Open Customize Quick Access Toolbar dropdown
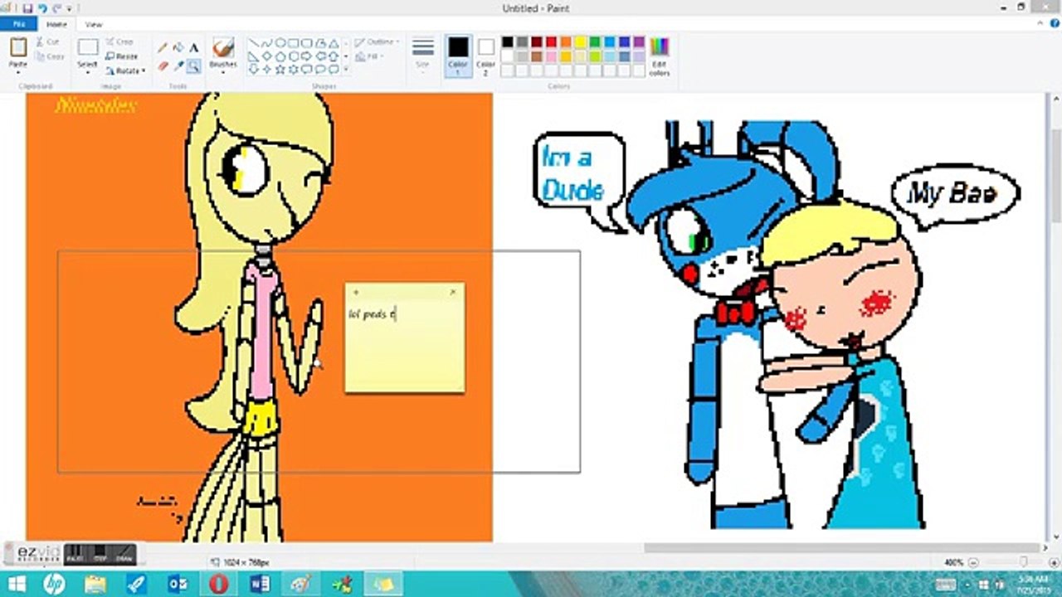Viewport: 1062px width, 597px height. [69, 8]
